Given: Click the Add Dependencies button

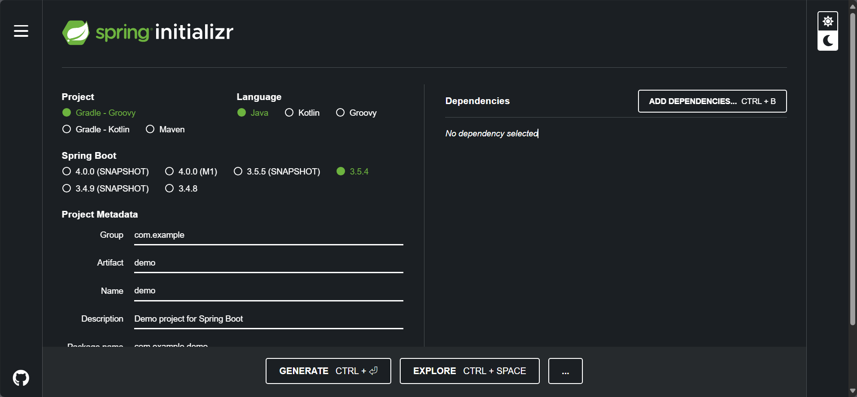Looking at the screenshot, I should [x=712, y=101].
